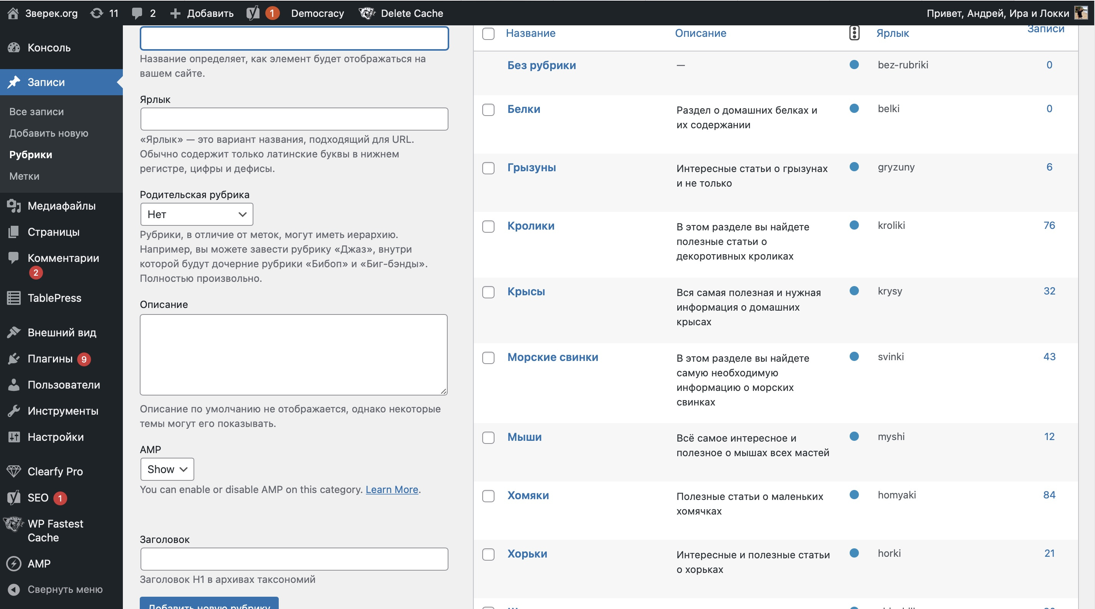Open user avatar in top right
This screenshot has height=609, width=1095.
(x=1082, y=13)
